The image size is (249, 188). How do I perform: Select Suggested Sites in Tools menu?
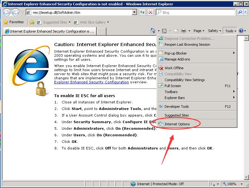click(x=197, y=115)
